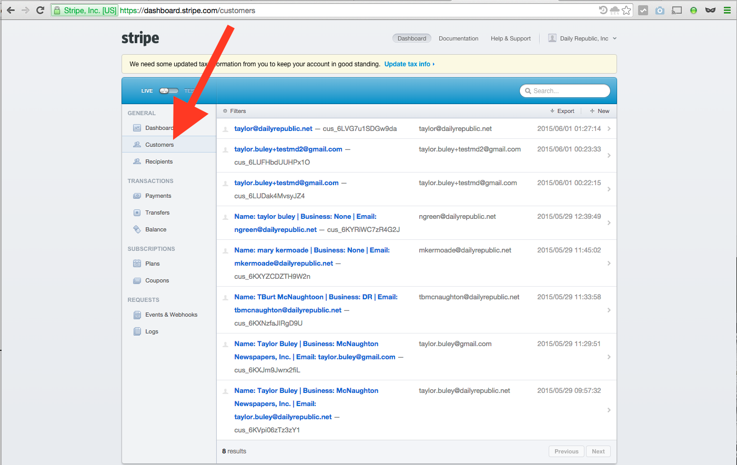Viewport: 737px width, 465px height.
Task: Open the Documentation menu item
Action: [458, 38]
